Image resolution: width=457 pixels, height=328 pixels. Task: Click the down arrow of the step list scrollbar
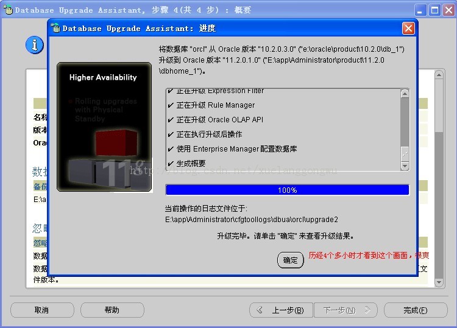tap(405, 166)
